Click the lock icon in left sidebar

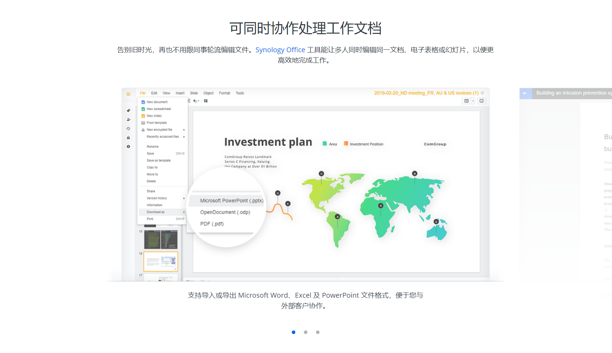pos(128,138)
